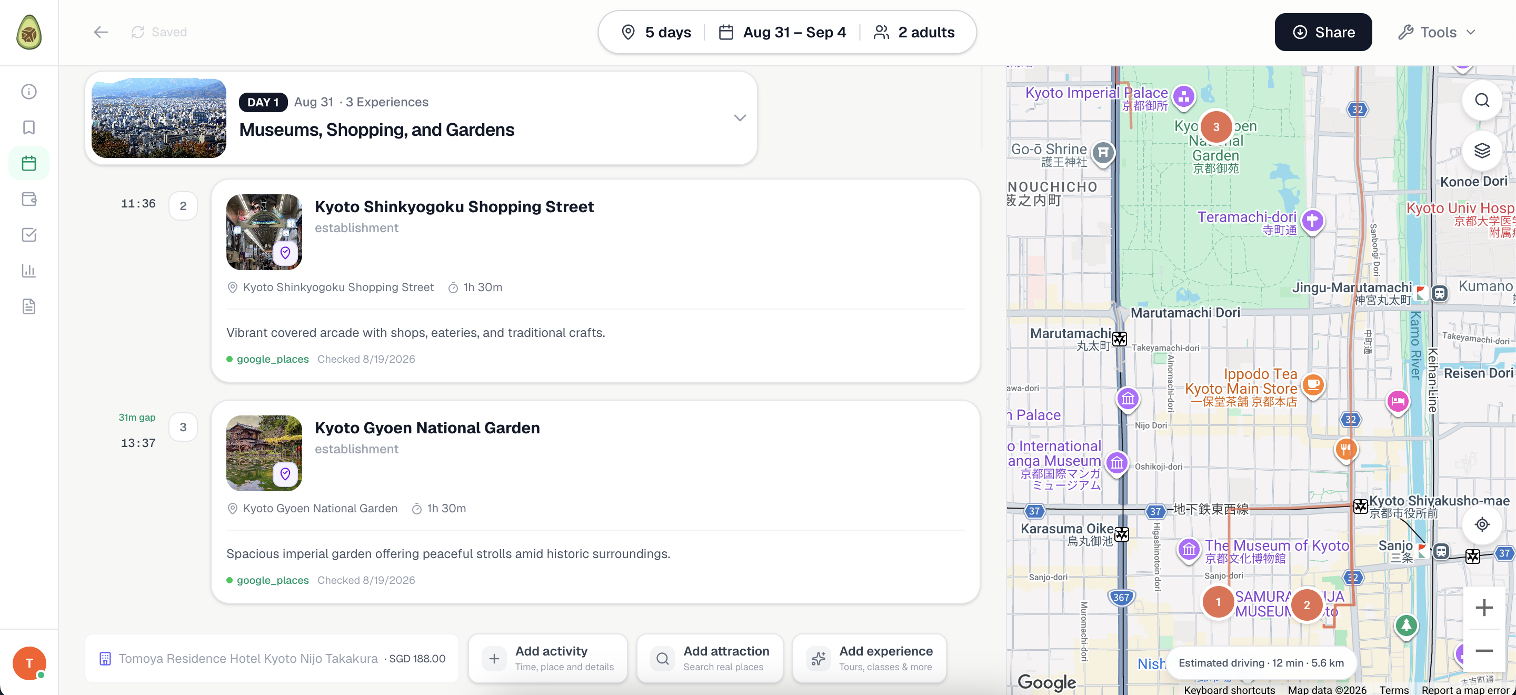
Task: Open Kyoto Shinkyogoku Shopping Street photo
Action: (264, 232)
